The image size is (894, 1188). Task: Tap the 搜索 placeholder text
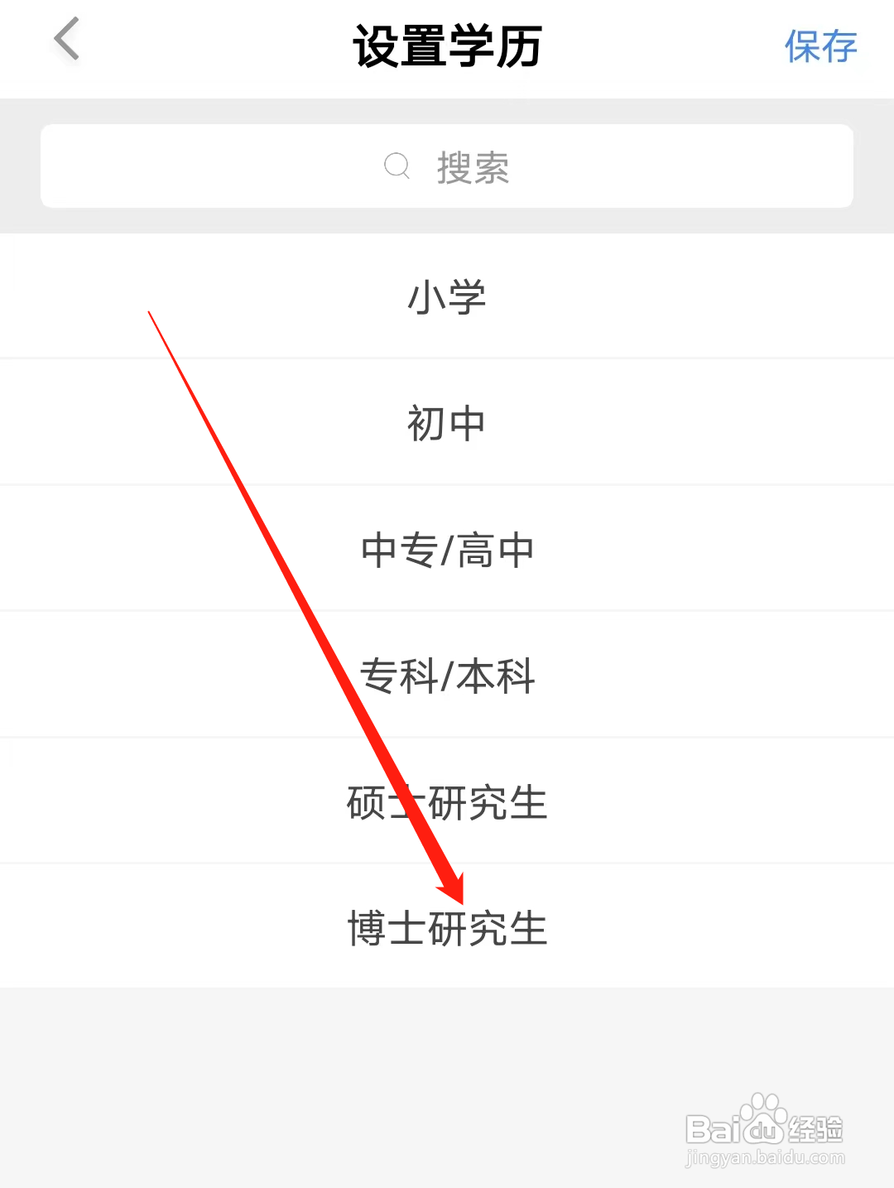[x=473, y=167]
